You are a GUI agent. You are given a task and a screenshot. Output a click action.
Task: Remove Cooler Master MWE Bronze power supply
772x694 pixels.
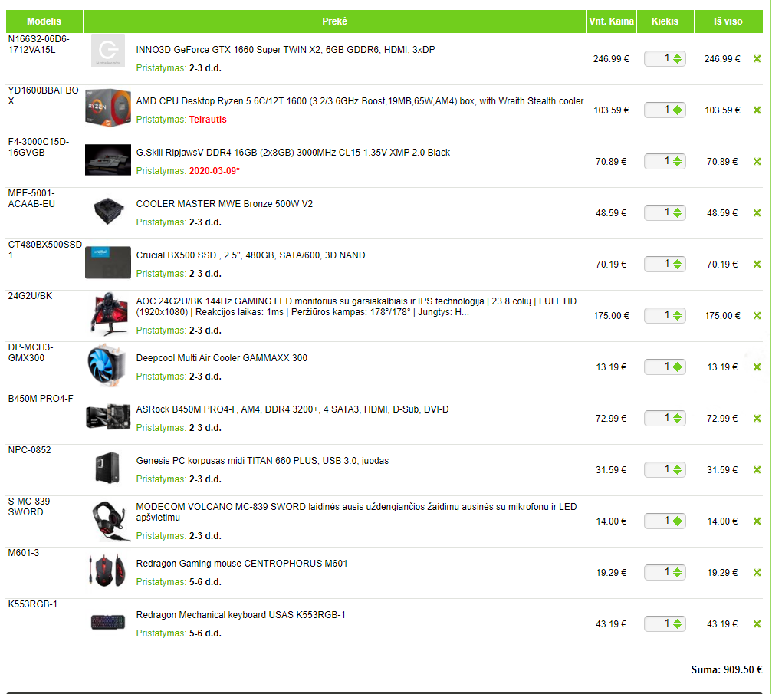click(x=757, y=212)
